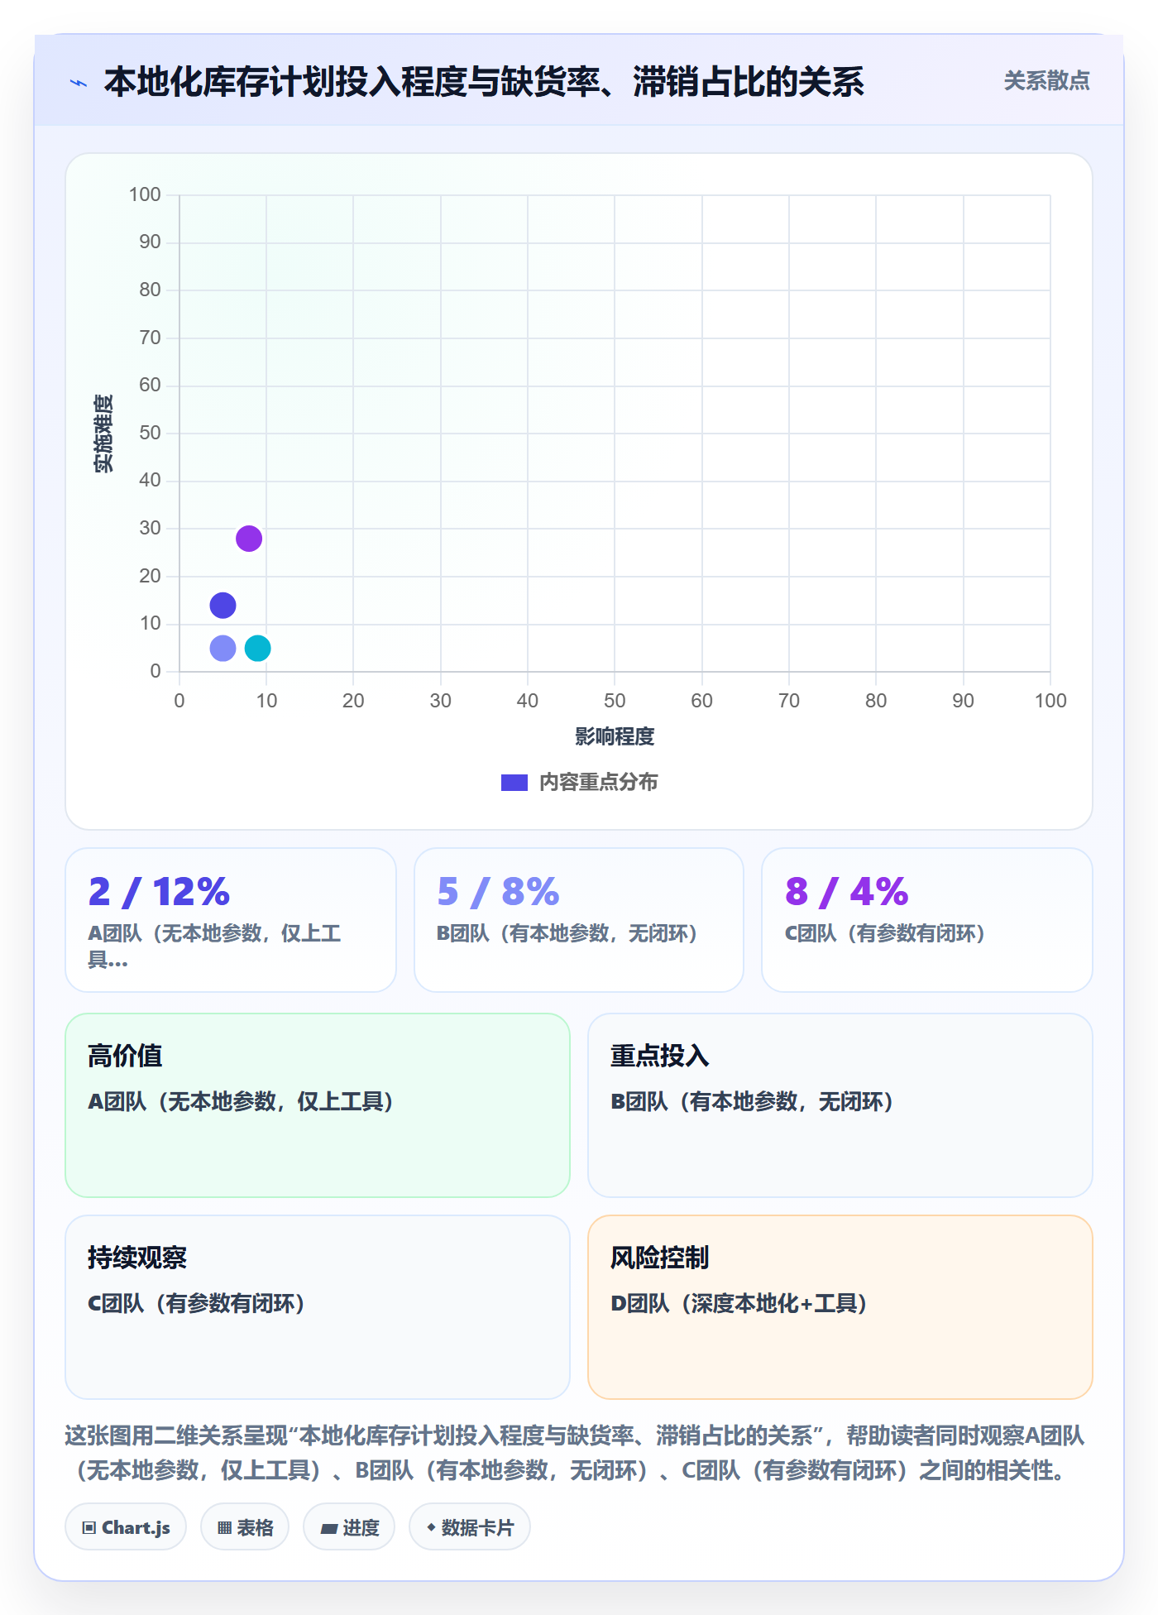This screenshot has width=1158, height=1615.
Task: Open the 重点投入 quadrant card heading
Action: (660, 1056)
